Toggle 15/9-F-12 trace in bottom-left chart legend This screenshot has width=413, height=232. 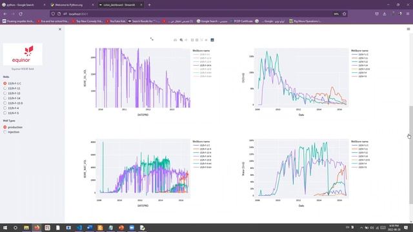202,153
